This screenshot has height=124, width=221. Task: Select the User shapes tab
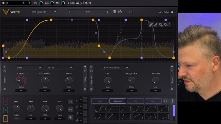153,101
